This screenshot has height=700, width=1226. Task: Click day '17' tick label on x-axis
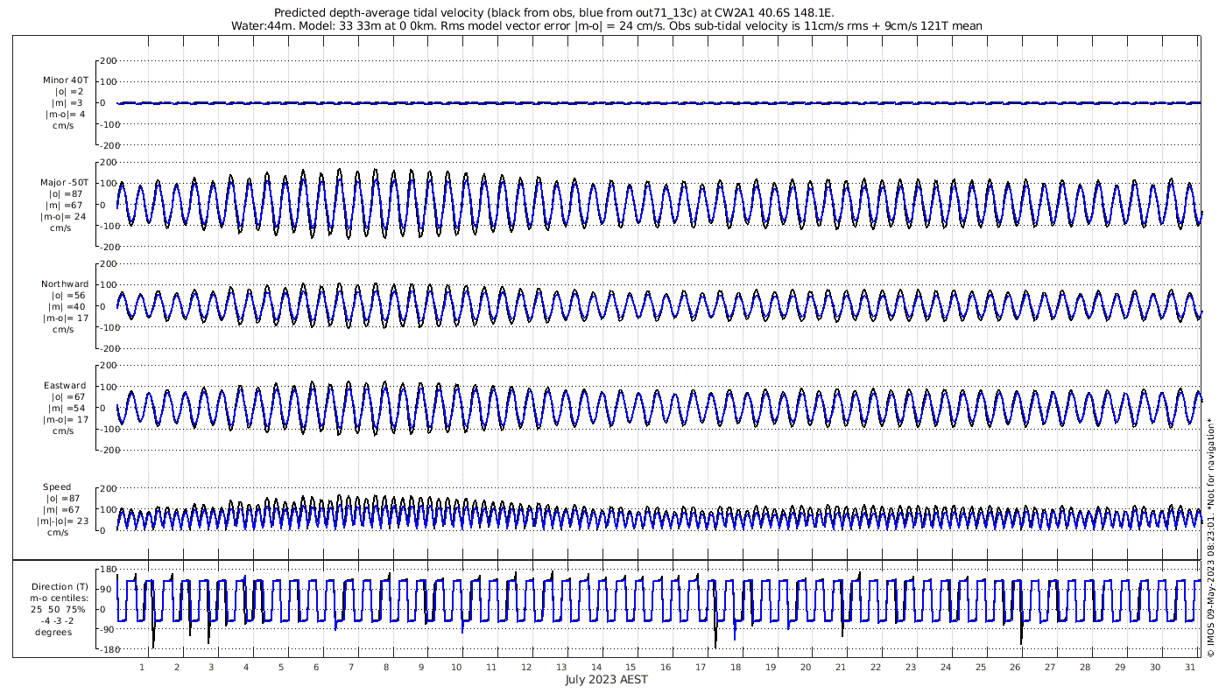coord(701,668)
